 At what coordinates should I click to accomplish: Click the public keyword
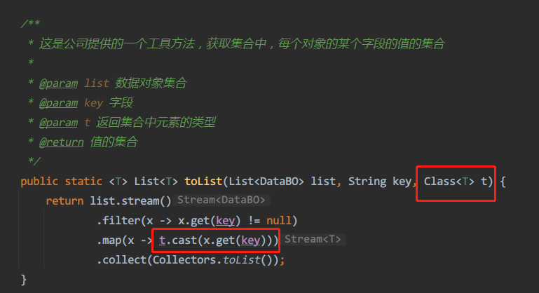point(39,182)
